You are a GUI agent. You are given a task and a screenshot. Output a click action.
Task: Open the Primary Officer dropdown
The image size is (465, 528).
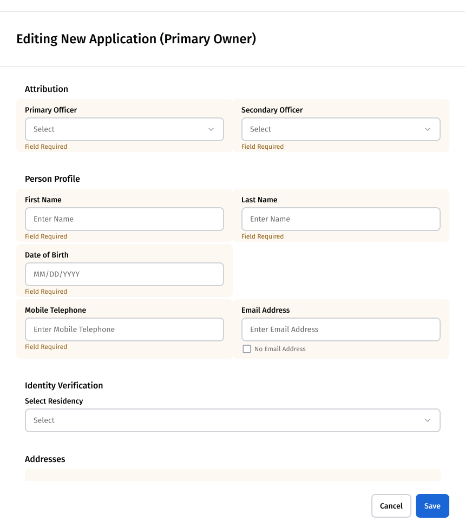click(124, 129)
